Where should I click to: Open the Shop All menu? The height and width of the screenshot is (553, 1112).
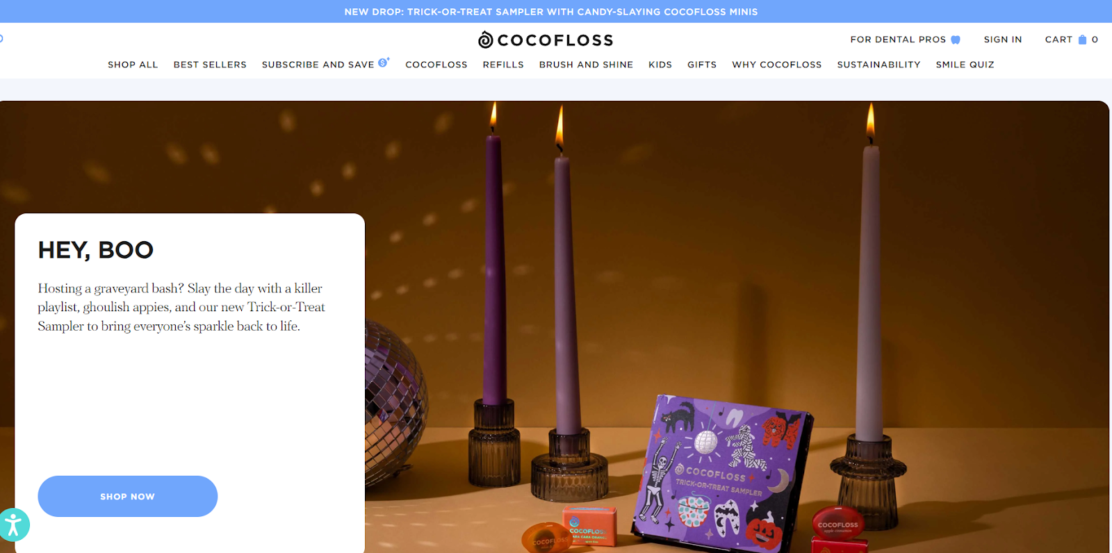click(133, 65)
